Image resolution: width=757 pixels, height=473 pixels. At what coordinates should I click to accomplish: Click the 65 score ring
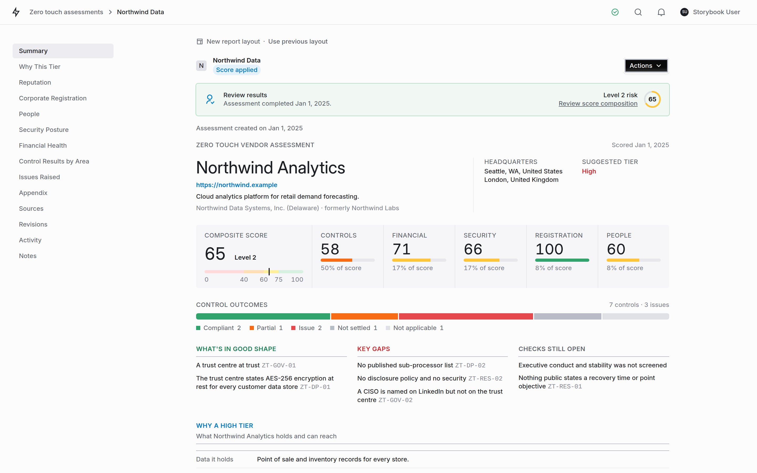coord(652,99)
